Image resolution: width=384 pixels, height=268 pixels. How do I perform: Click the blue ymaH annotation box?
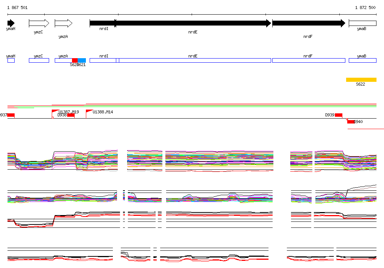[x=11, y=60]
